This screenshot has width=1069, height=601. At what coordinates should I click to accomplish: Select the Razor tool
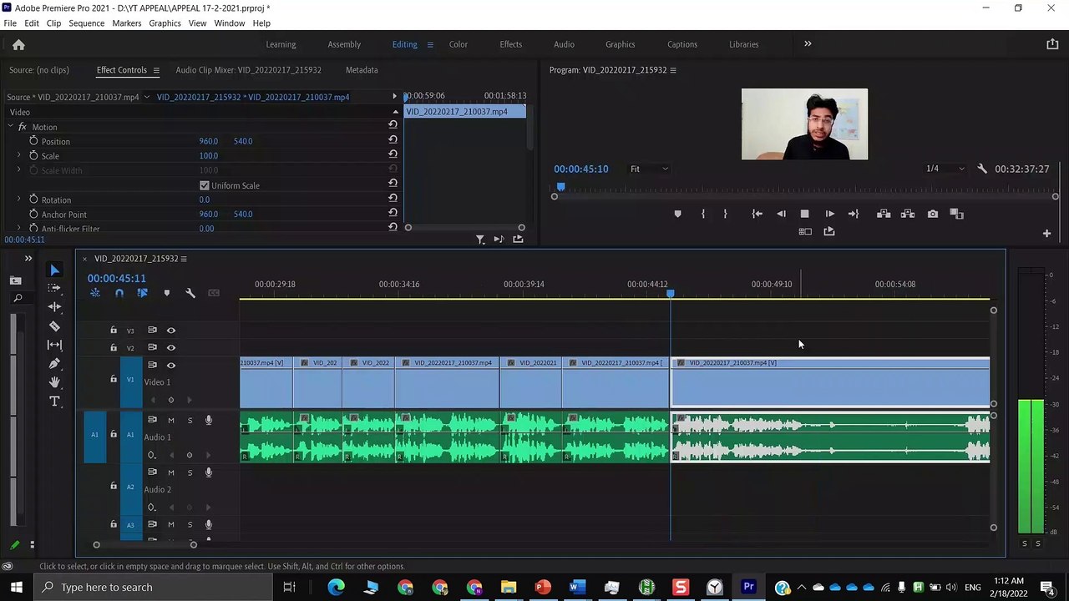pyautogui.click(x=55, y=326)
